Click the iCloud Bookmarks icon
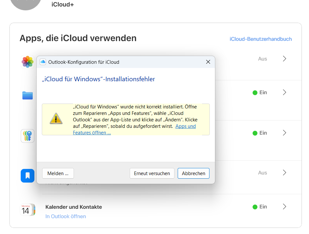This screenshot has height=234, width=309. click(x=28, y=176)
